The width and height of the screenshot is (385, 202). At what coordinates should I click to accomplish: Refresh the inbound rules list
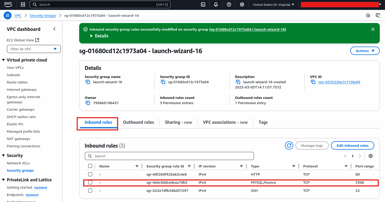(289, 145)
